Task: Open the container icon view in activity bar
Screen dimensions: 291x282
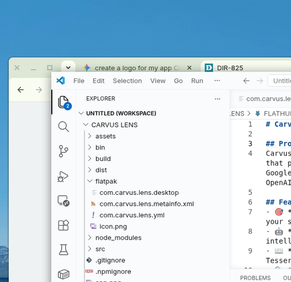Action: [x=63, y=274]
